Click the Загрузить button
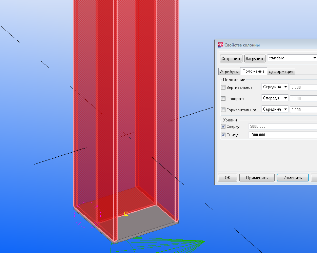The image size is (317, 253). point(255,59)
